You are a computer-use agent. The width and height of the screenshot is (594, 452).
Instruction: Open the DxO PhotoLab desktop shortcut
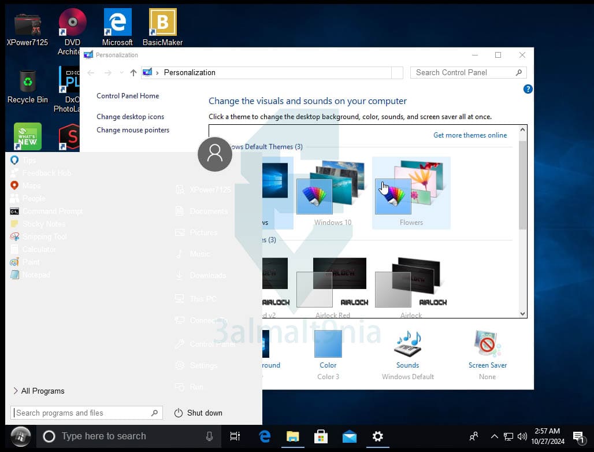(x=69, y=90)
